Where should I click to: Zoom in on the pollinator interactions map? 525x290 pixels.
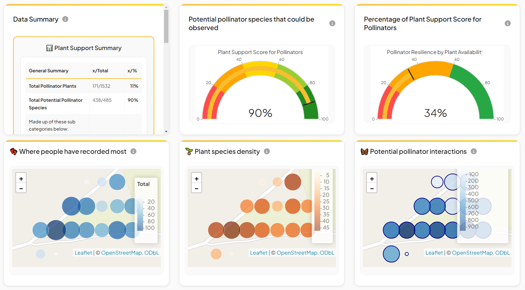(x=372, y=179)
